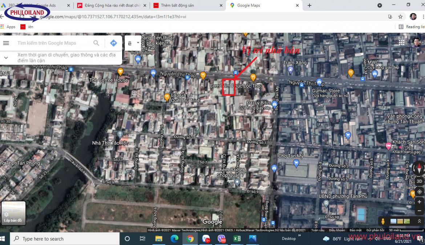
Task: Expand the imagery strip with double chevron
Action: (419, 221)
